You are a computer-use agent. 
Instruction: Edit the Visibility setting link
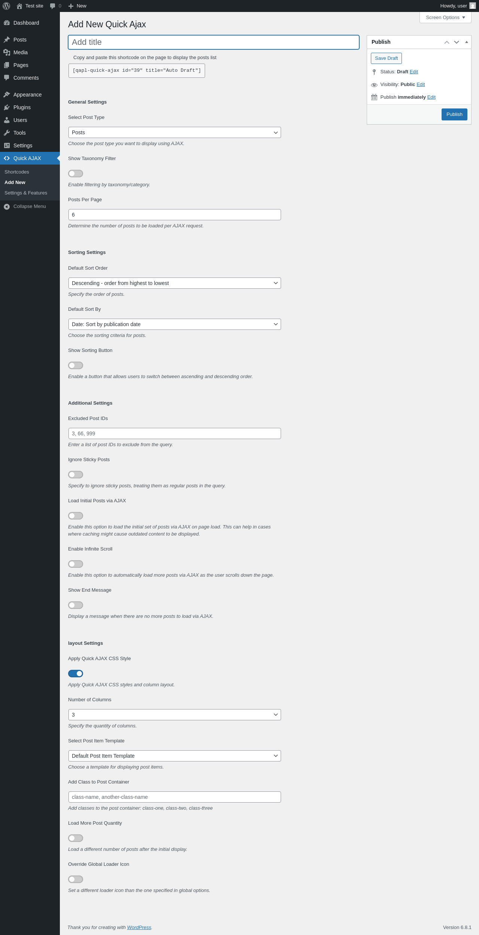(x=421, y=85)
